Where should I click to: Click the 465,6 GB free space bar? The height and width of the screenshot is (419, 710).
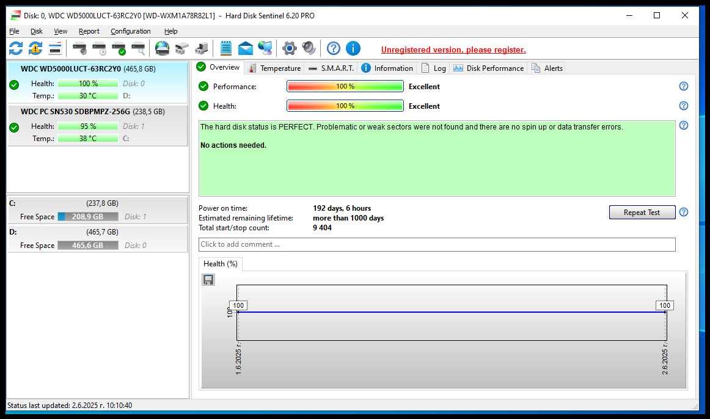[88, 245]
